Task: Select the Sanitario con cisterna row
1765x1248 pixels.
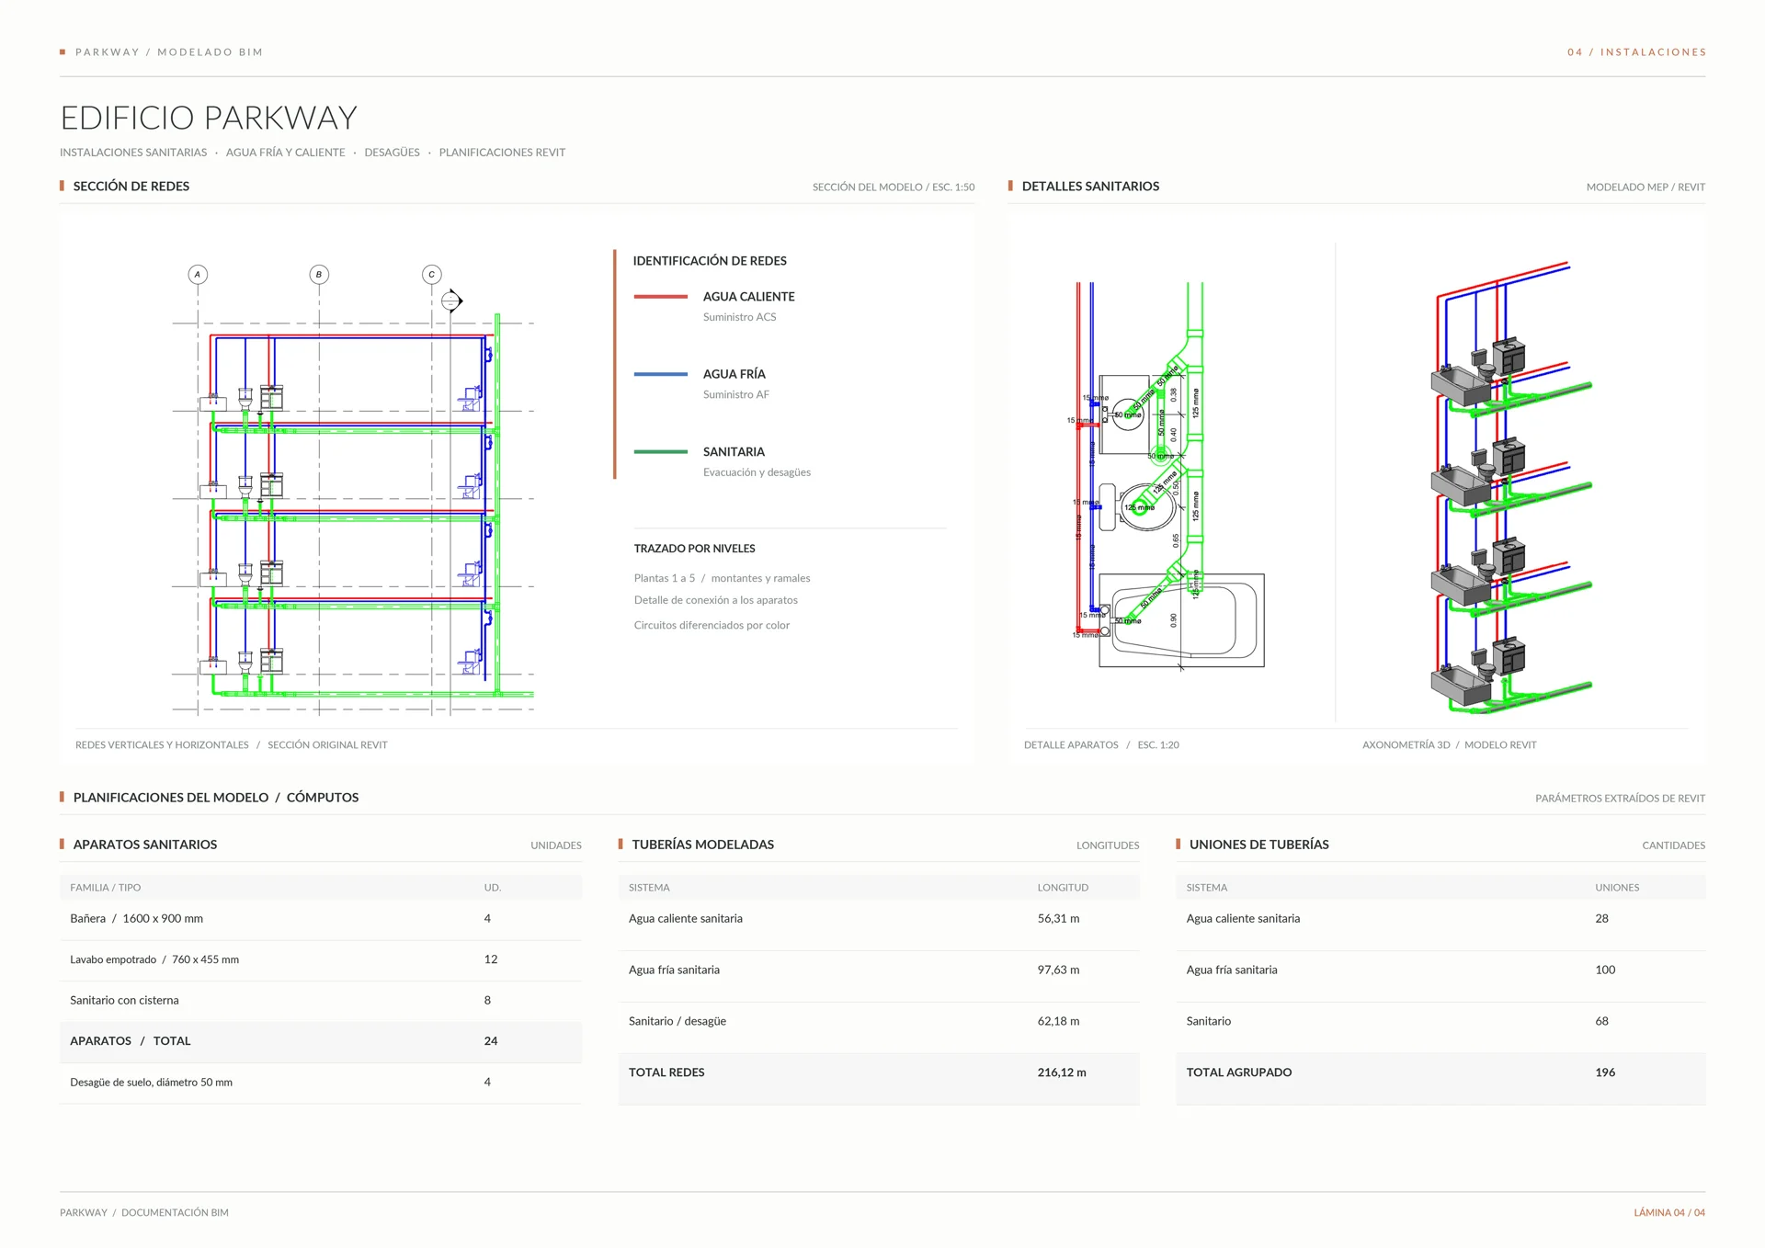Action: tap(321, 1001)
